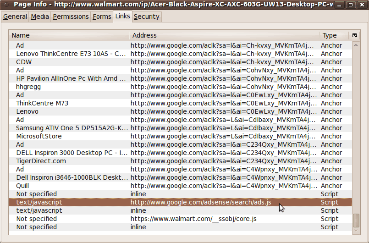This screenshot has width=369, height=243.
Task: Select the Quill row
Action: [180, 186]
